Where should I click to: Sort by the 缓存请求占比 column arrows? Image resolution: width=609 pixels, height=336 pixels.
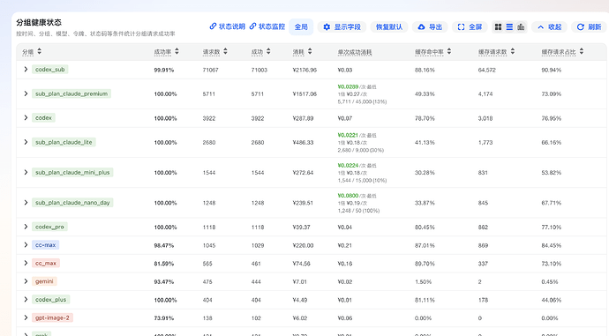coord(582,51)
